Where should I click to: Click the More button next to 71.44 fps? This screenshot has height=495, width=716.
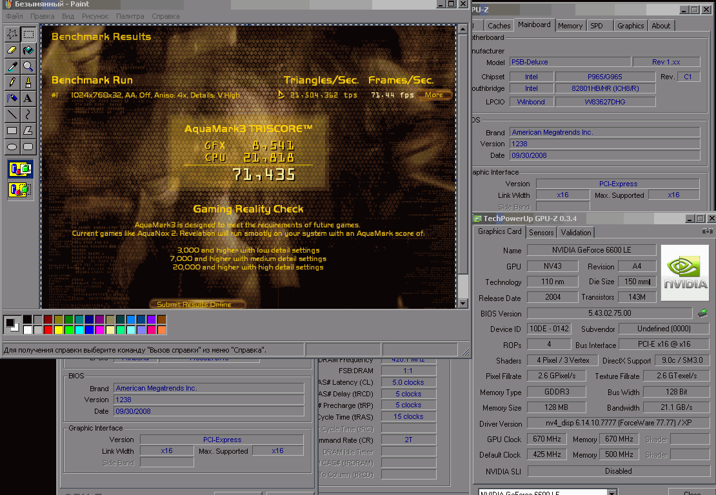click(x=434, y=95)
